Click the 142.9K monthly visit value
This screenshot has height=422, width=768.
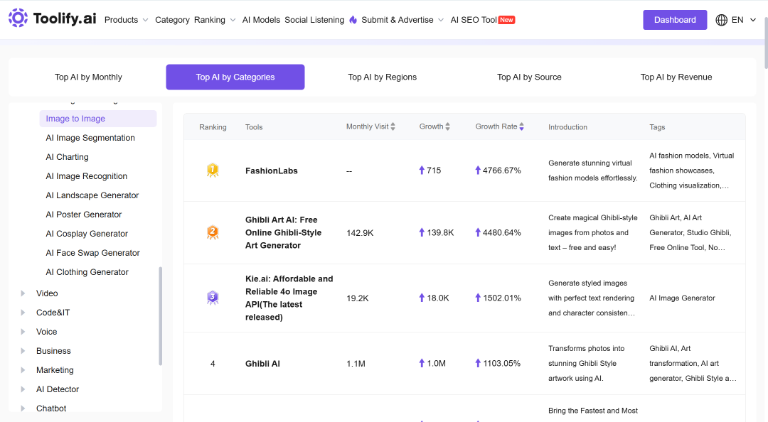(360, 233)
